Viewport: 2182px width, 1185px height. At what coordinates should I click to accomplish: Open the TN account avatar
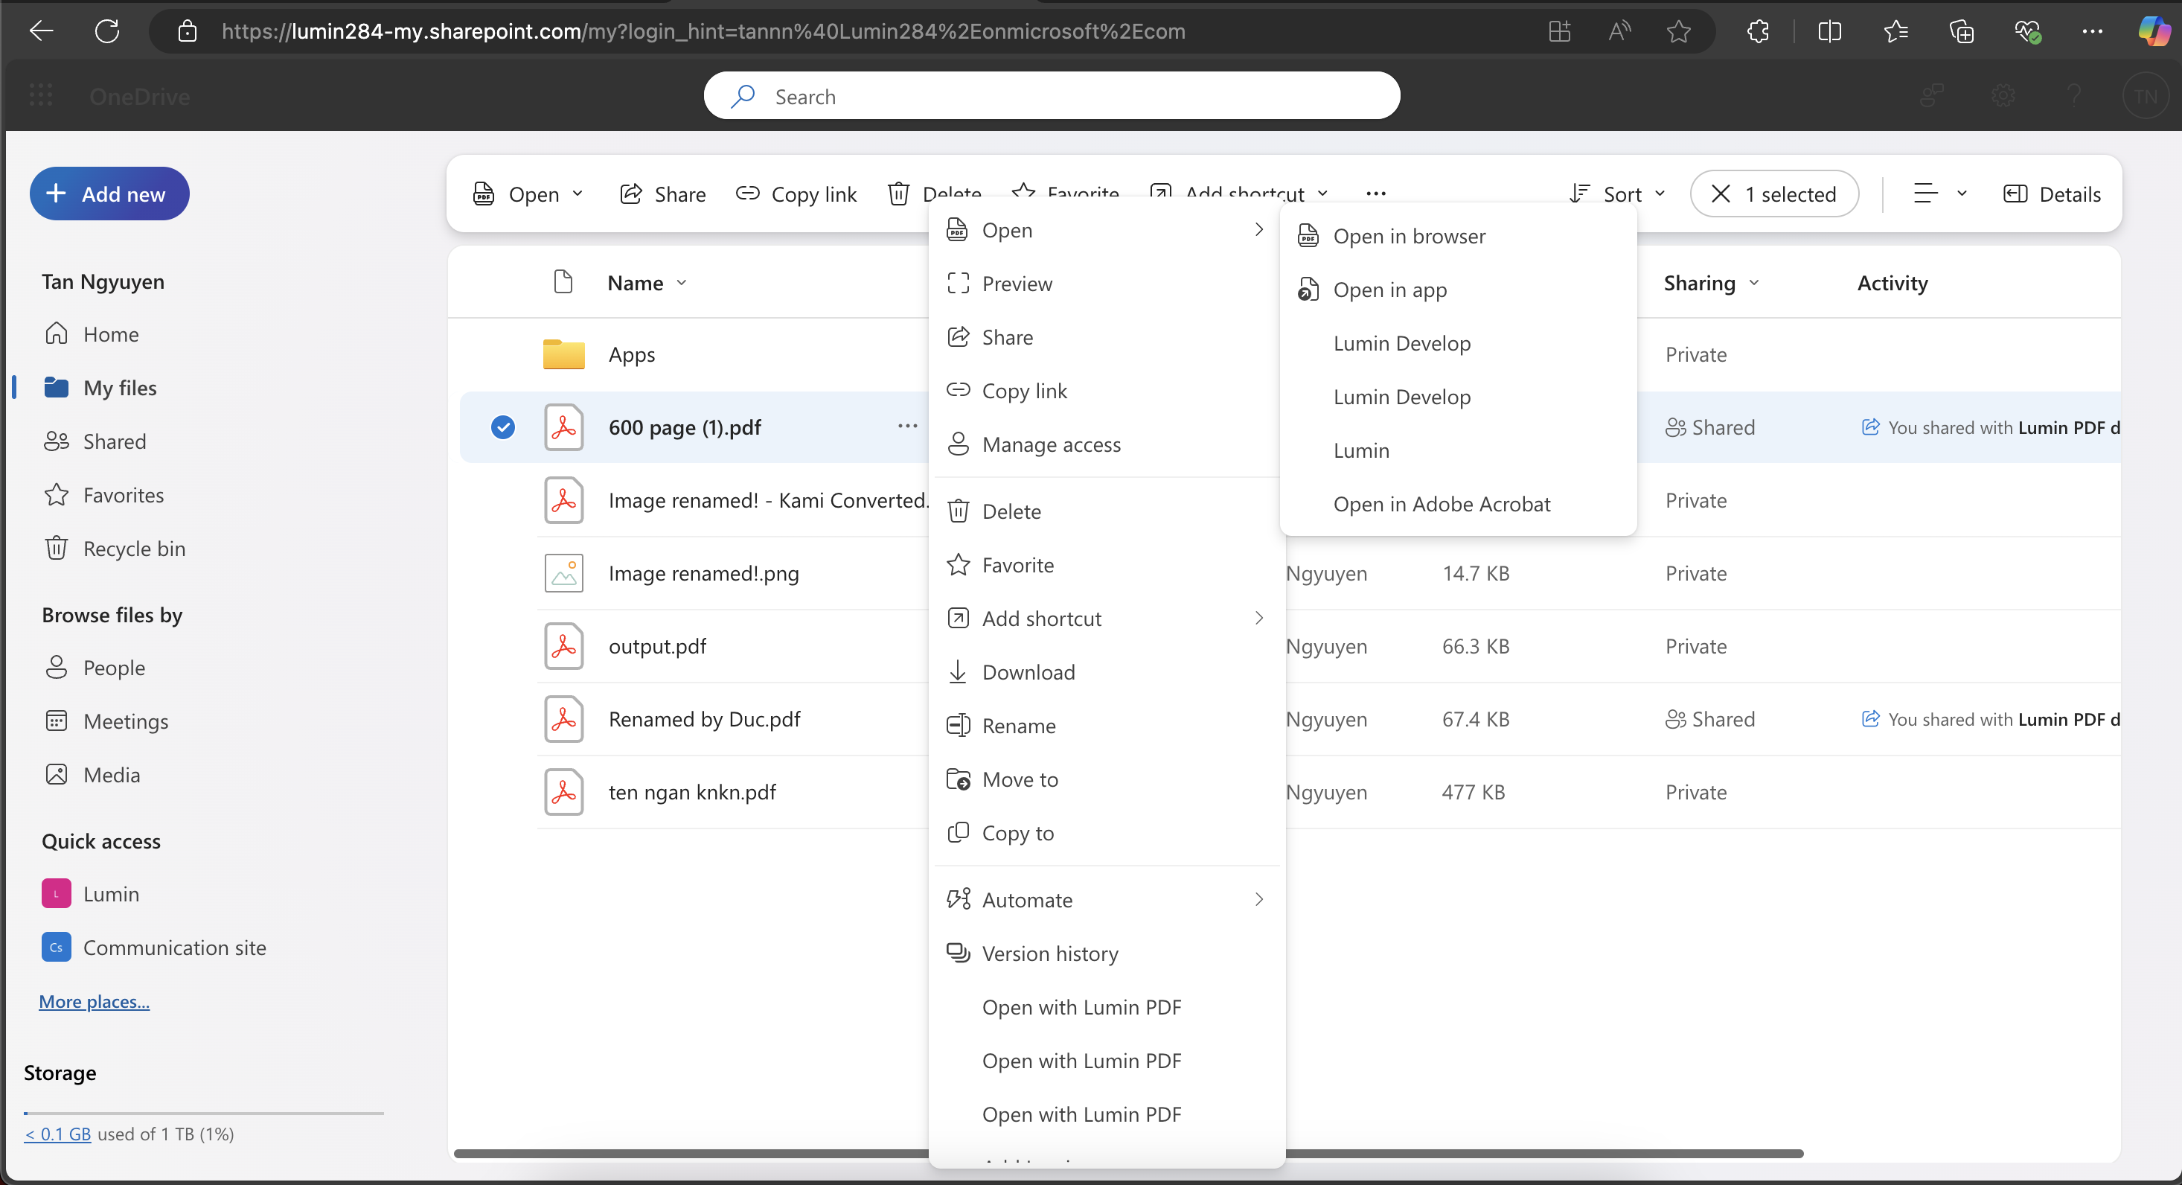click(x=2145, y=96)
